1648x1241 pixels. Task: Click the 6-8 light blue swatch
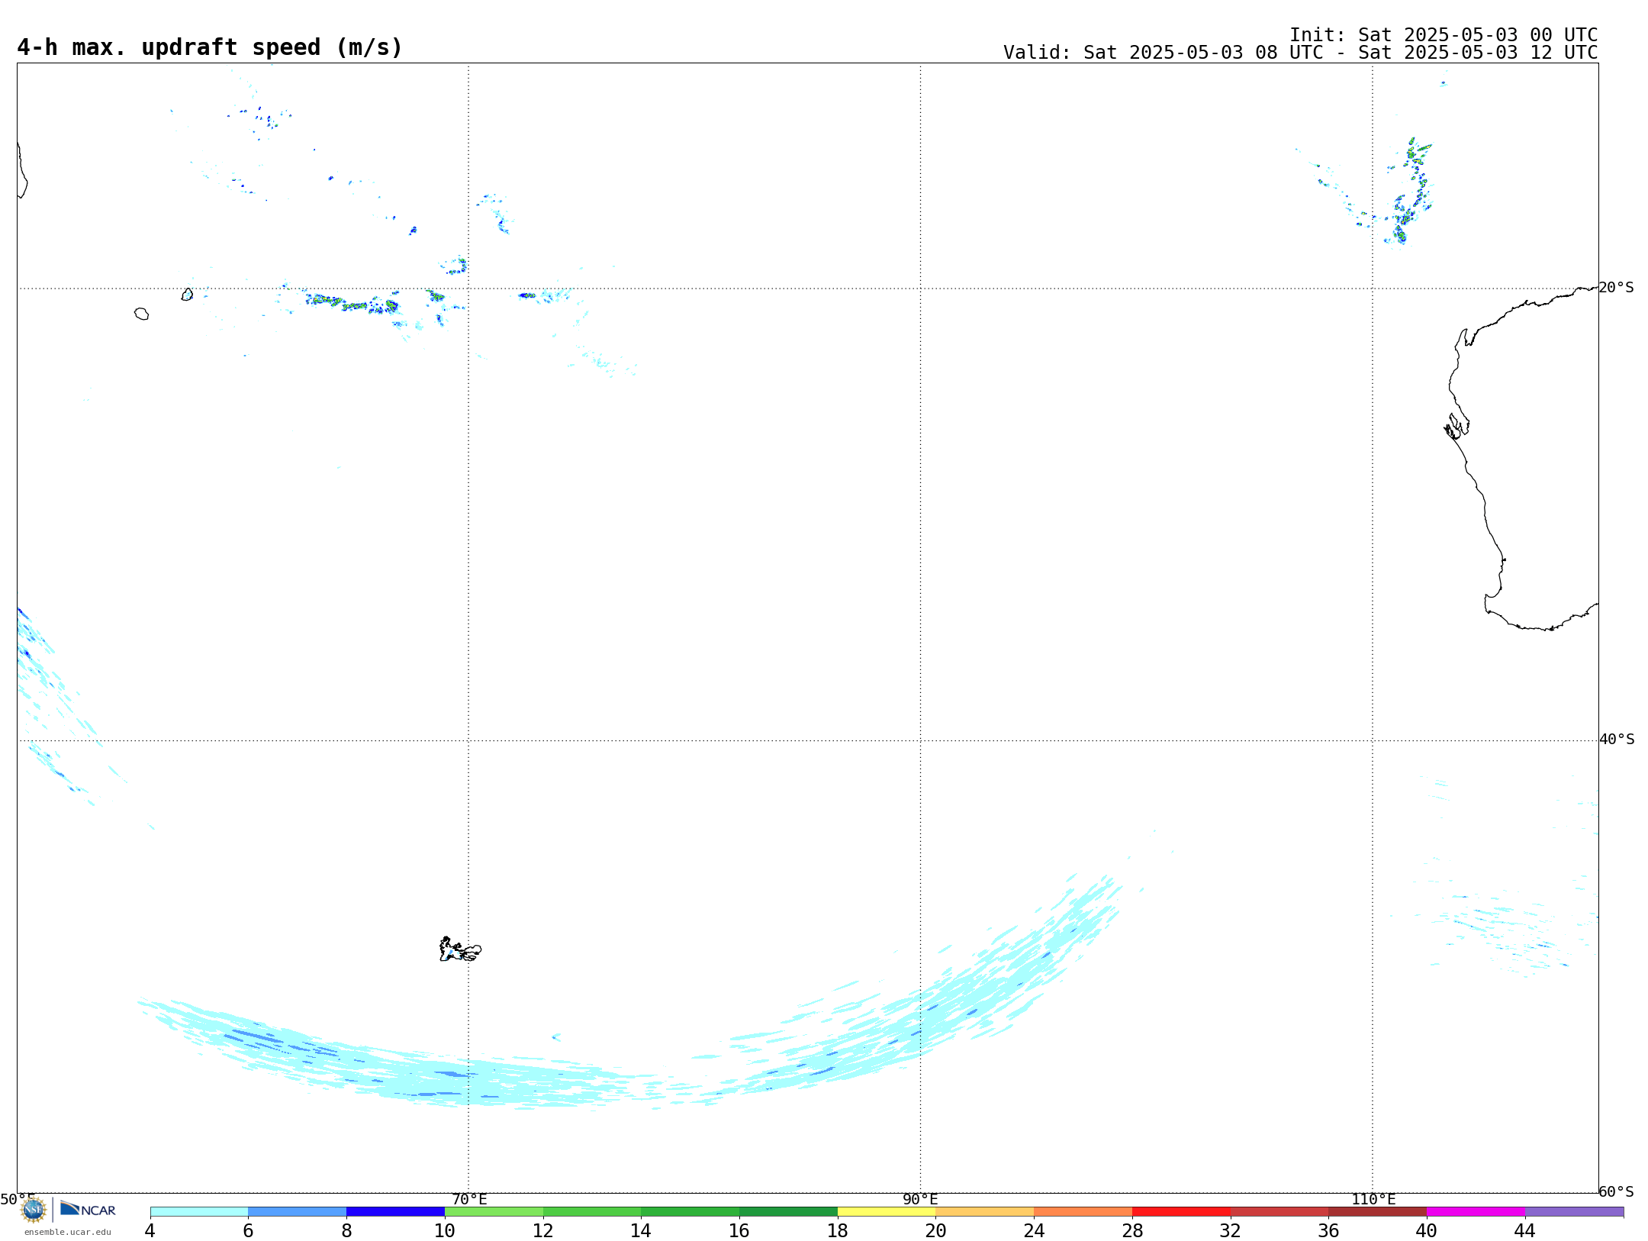click(298, 1211)
